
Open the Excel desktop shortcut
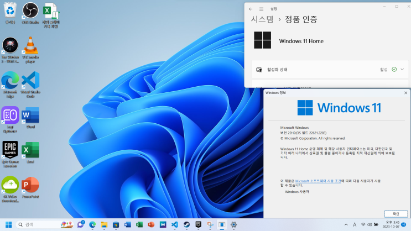30,153
